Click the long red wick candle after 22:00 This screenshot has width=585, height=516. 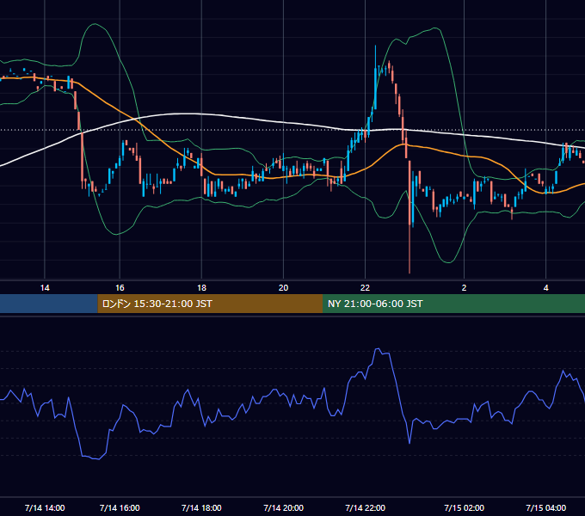click(409, 217)
